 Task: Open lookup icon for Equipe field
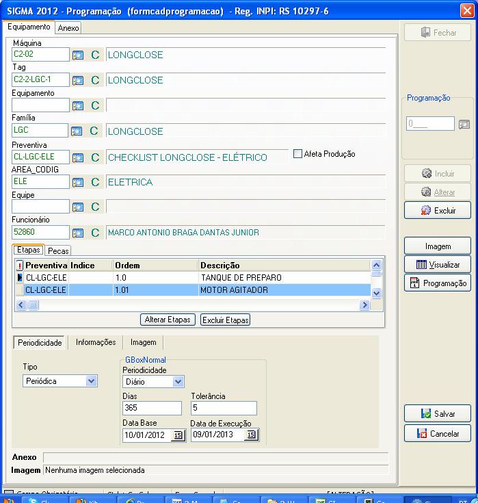(77, 207)
